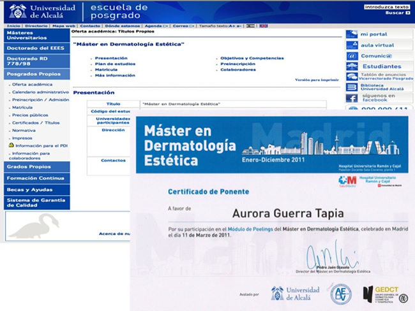Click the AEDV round logo on certificate
Image resolution: width=415 pixels, height=311 pixels.
coord(341,294)
